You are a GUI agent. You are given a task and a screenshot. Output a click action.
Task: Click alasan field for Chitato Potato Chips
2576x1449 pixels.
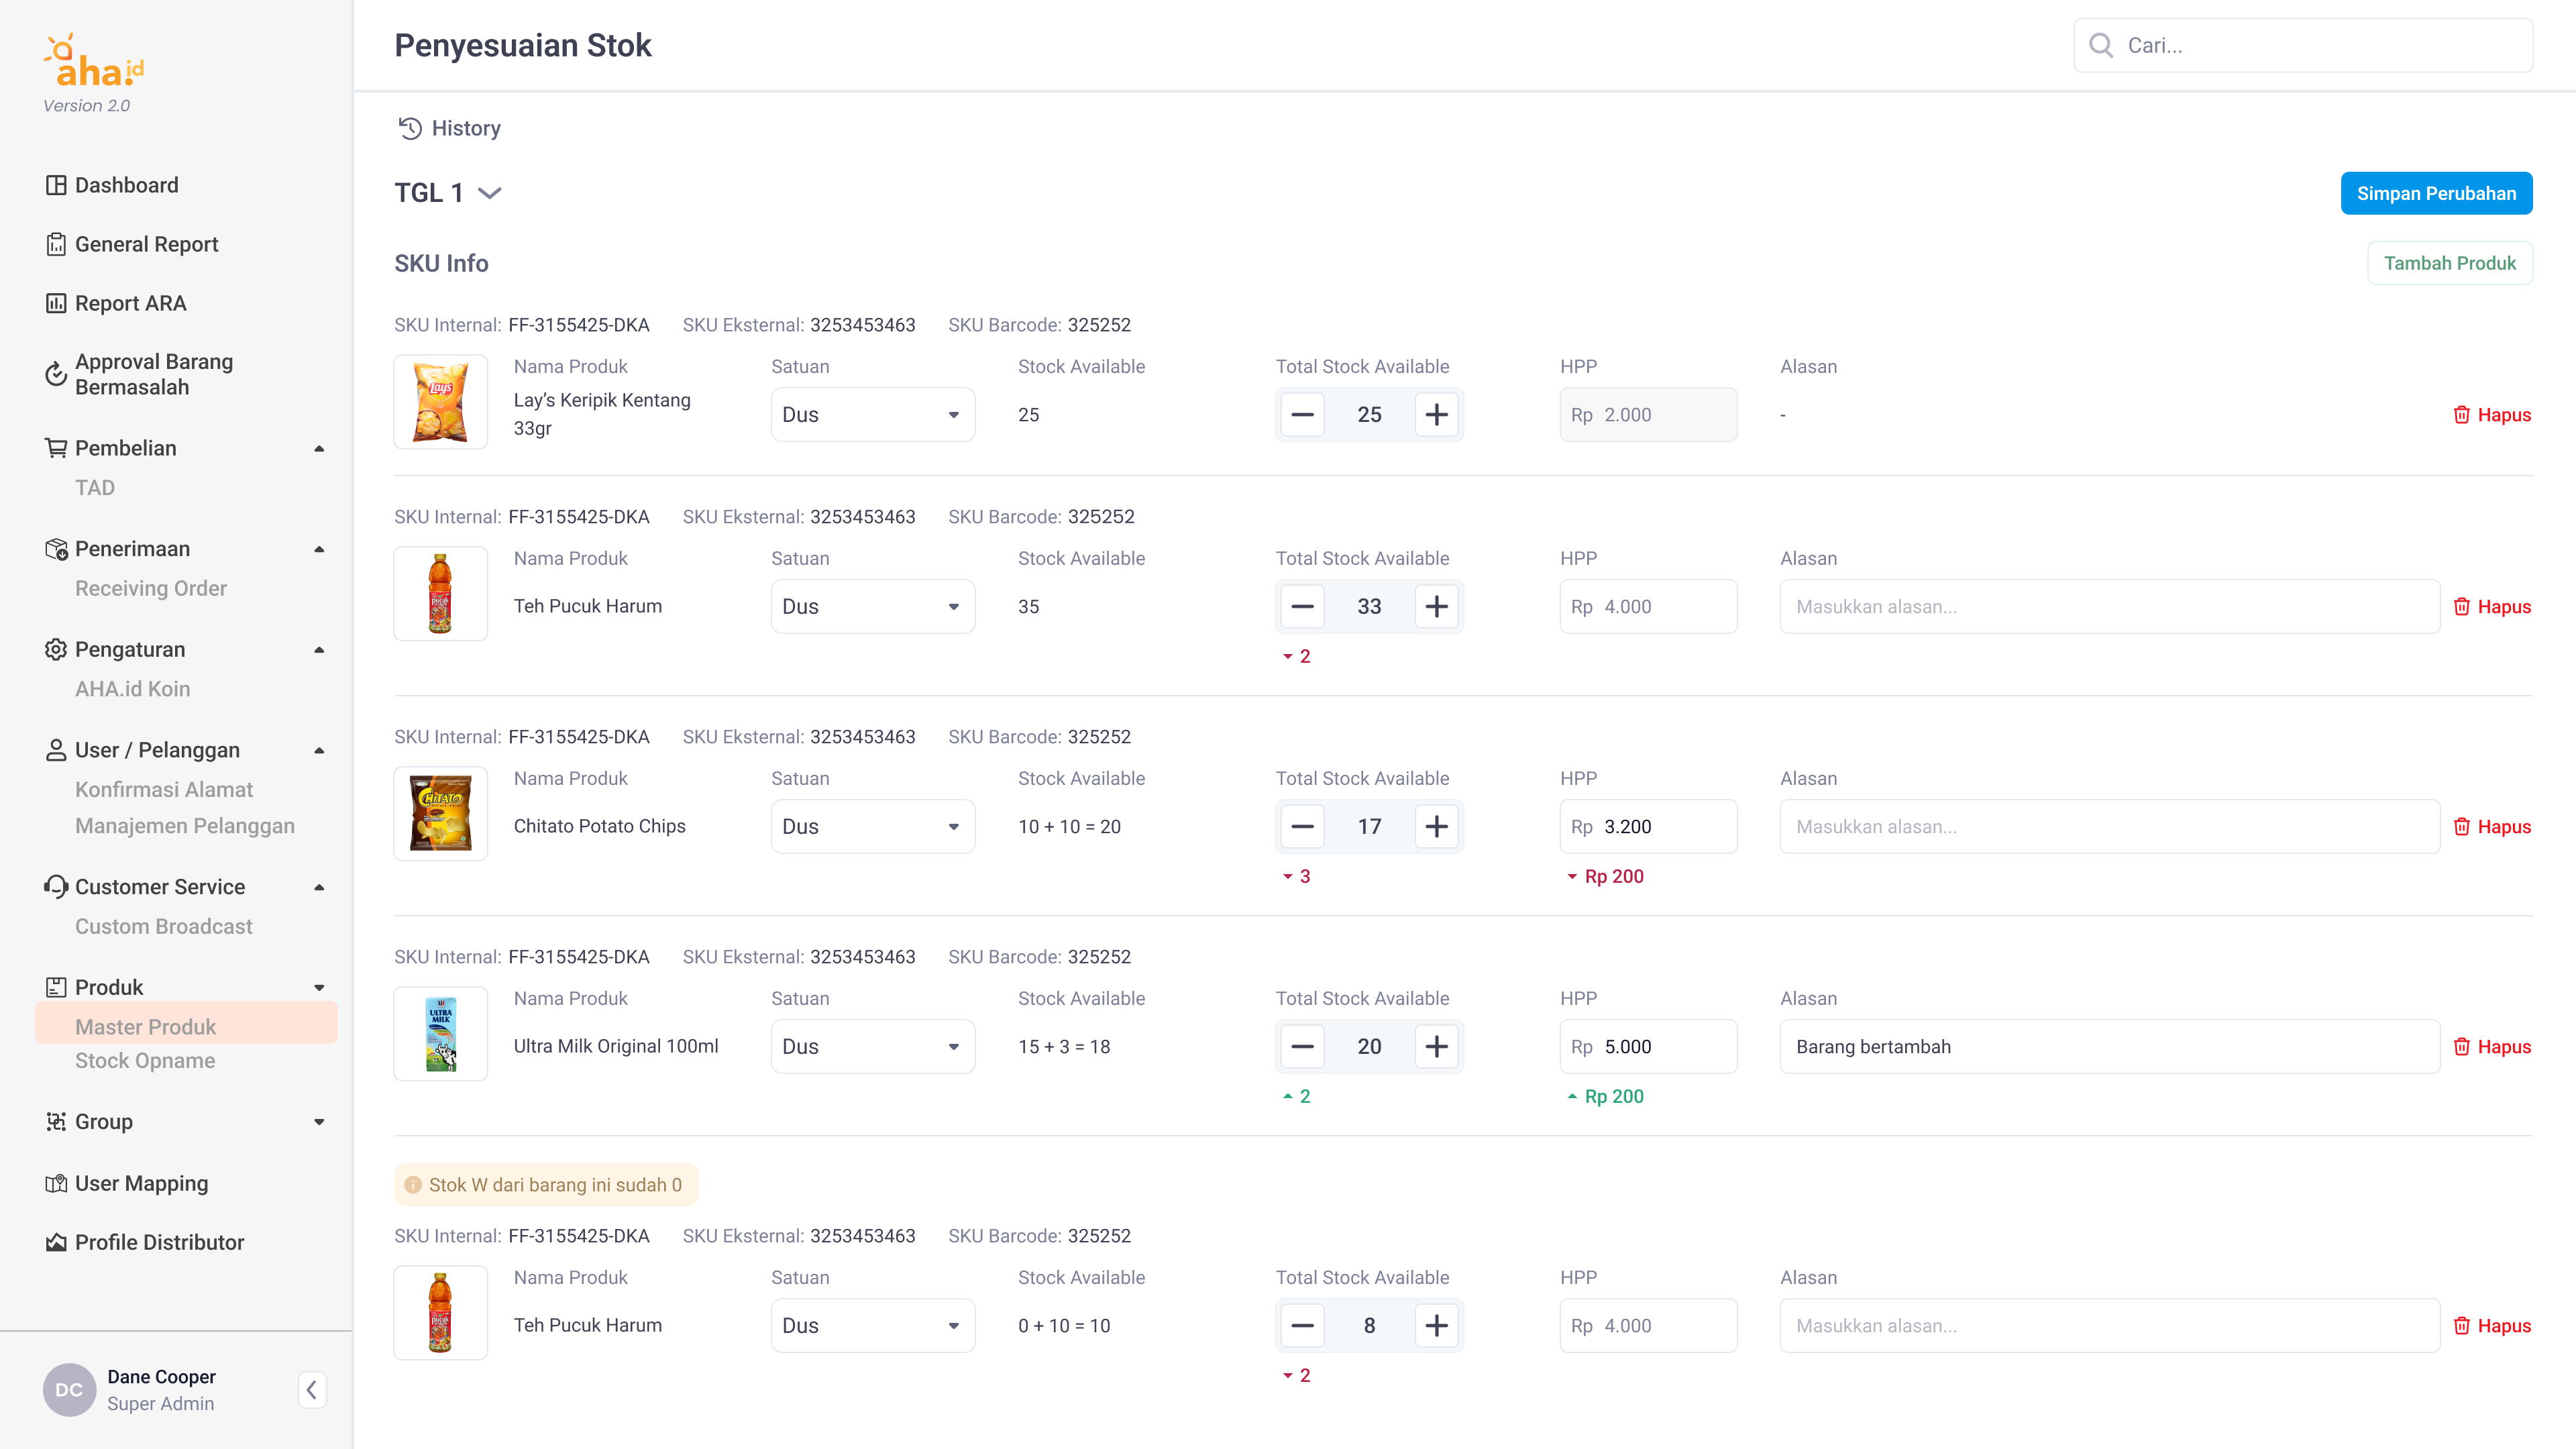point(2109,827)
